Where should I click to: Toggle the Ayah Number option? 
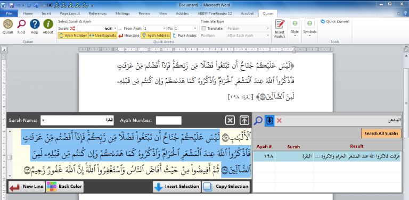73,36
